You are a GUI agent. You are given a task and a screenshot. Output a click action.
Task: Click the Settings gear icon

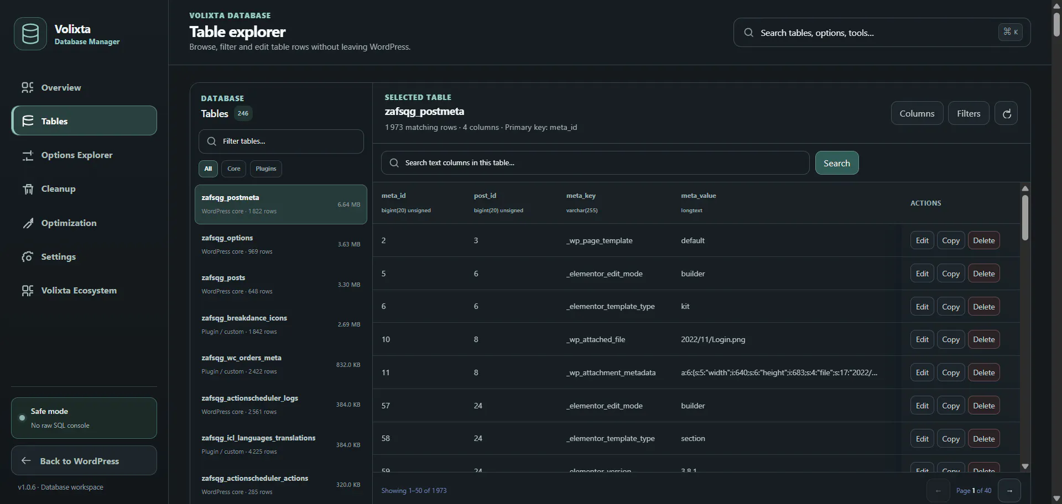point(28,256)
